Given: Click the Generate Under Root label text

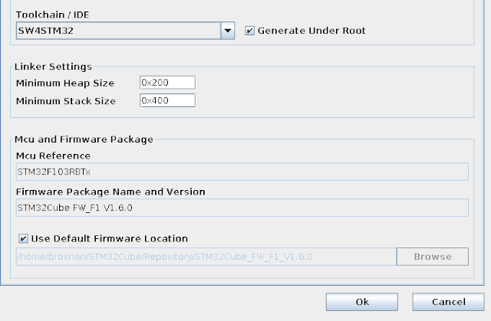Looking at the screenshot, I should tap(311, 31).
